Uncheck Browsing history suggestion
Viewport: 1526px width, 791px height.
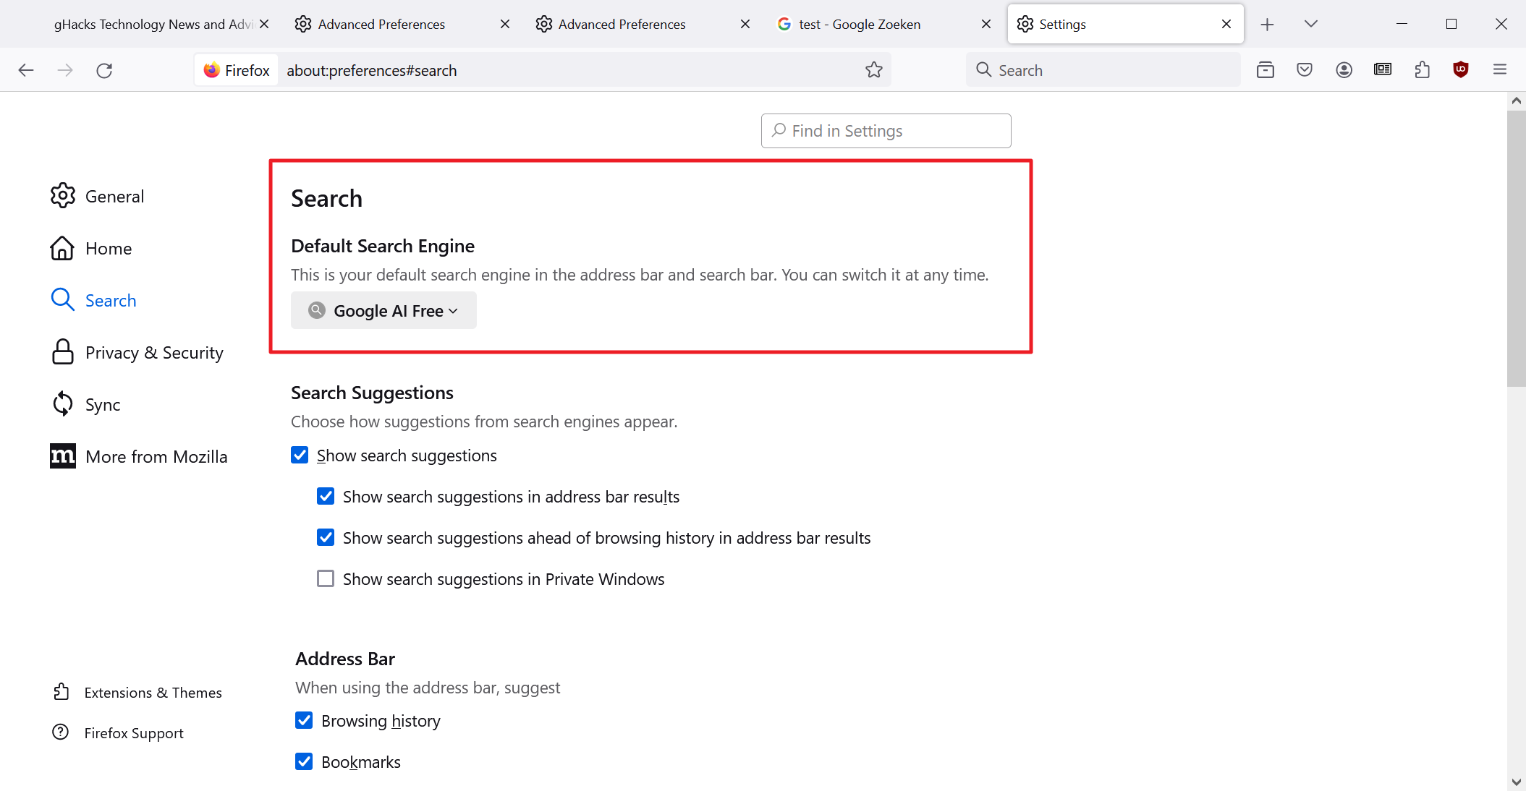point(304,721)
